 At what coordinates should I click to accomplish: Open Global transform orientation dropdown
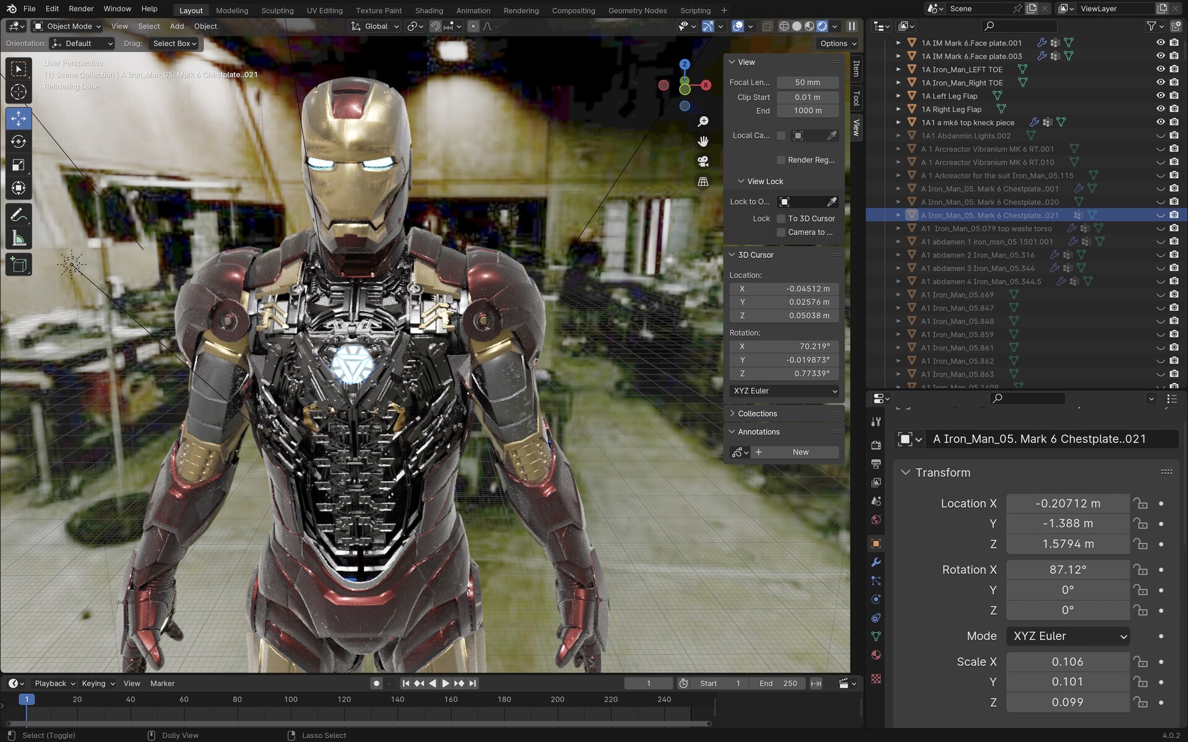point(375,26)
